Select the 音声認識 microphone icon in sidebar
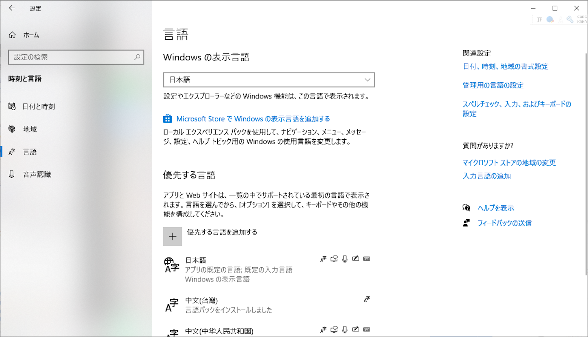 click(12, 174)
